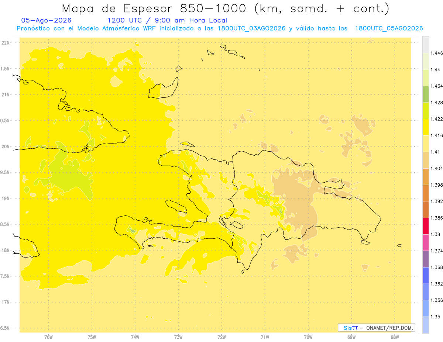Click the '70W' longitude label
The image size is (443, 342).
(x=308, y=337)
